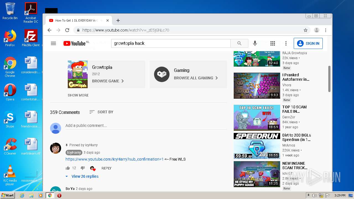Select CCleaner desktop shortcut
This screenshot has width=354, height=199.
(x=10, y=146)
